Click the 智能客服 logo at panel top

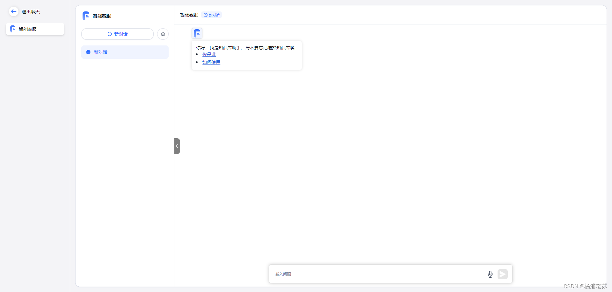pyautogui.click(x=86, y=16)
